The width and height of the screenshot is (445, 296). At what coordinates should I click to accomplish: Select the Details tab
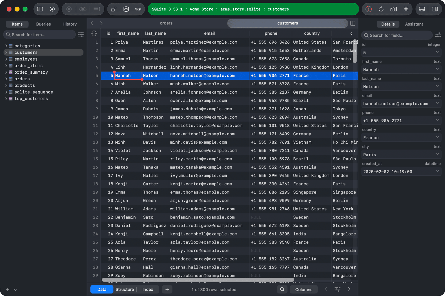coord(388,24)
